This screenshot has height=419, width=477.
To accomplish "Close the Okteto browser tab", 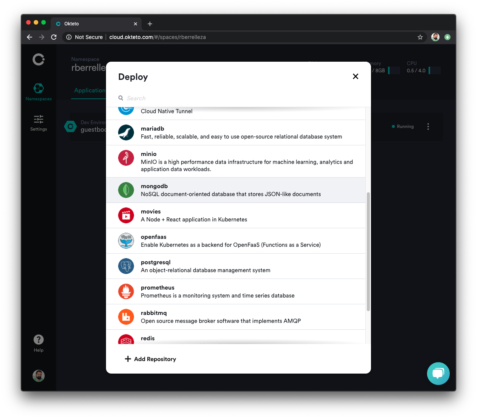I will pos(136,24).
